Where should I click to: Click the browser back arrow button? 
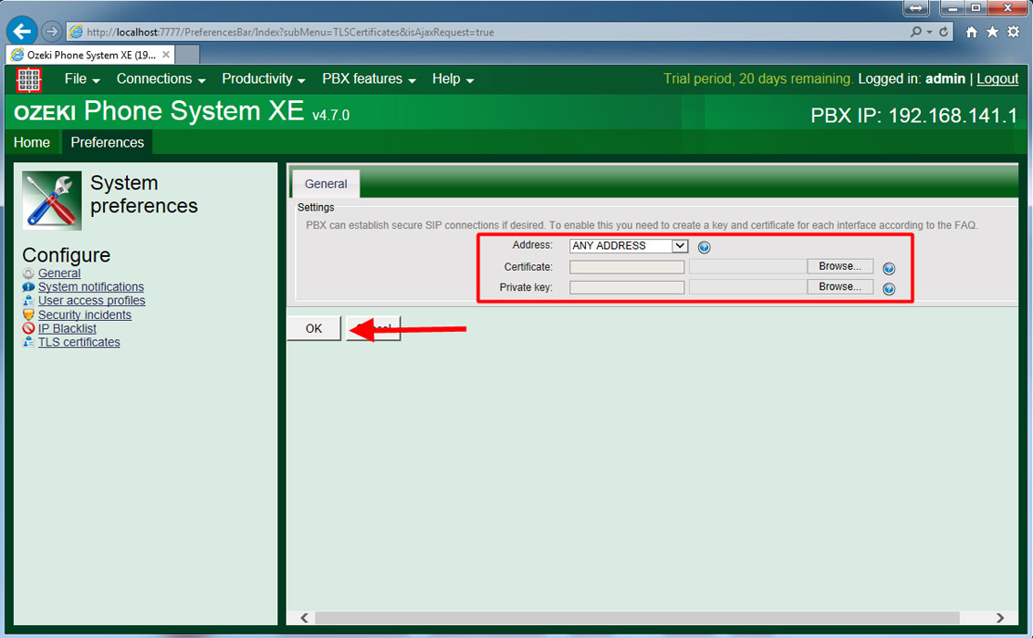(x=22, y=31)
